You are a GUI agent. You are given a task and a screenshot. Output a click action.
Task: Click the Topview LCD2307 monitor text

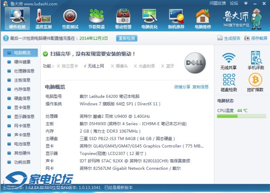[113, 154]
